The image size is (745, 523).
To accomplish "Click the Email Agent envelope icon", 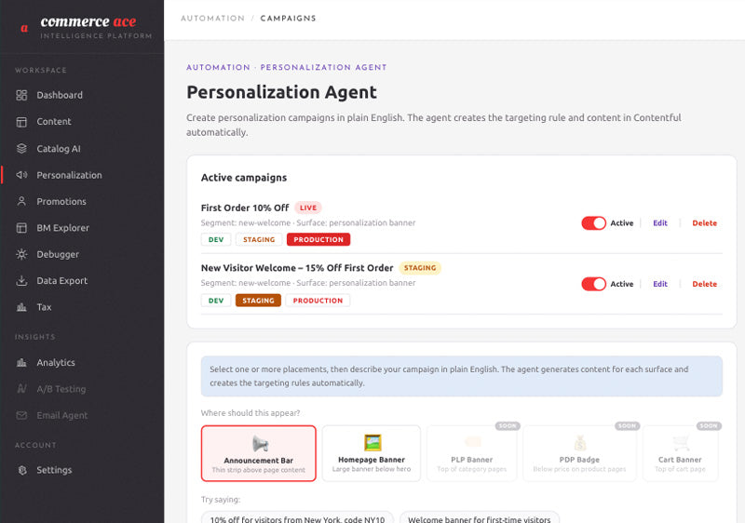I will pos(21,415).
